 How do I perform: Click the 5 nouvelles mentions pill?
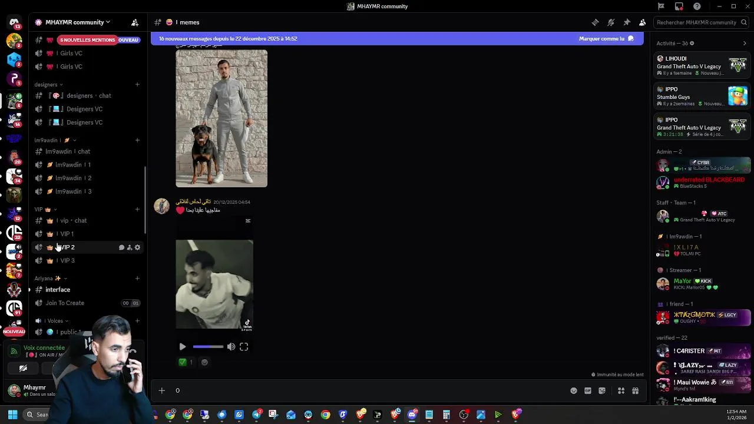[x=87, y=40]
